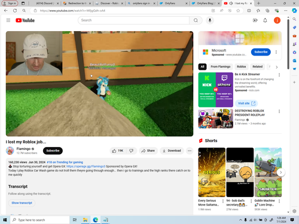This screenshot has width=299, height=224.
Task: Switch to the Discord browser tab
Action: click(x=45, y=3)
